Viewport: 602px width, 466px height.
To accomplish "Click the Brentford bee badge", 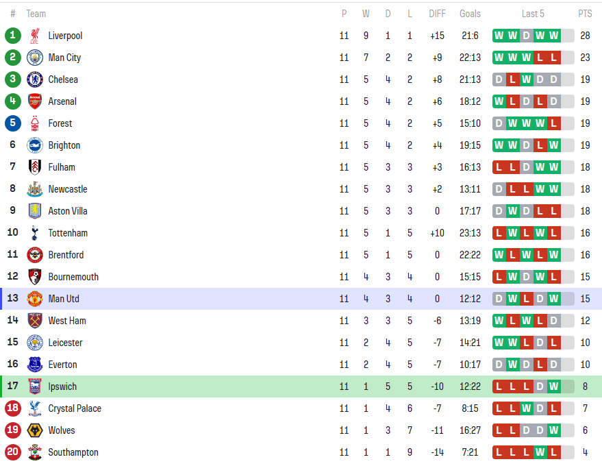I will tap(34, 255).
